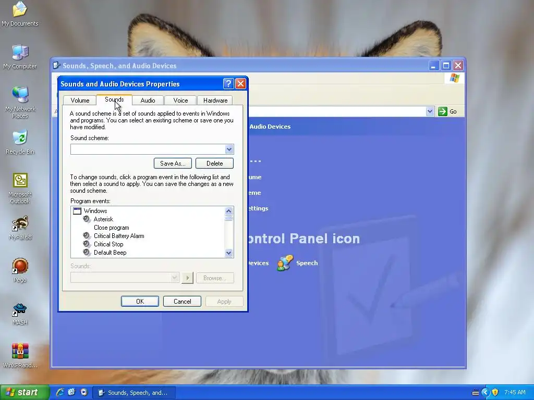Select the WinXPRand archive icon
534x400 pixels.
point(20,355)
